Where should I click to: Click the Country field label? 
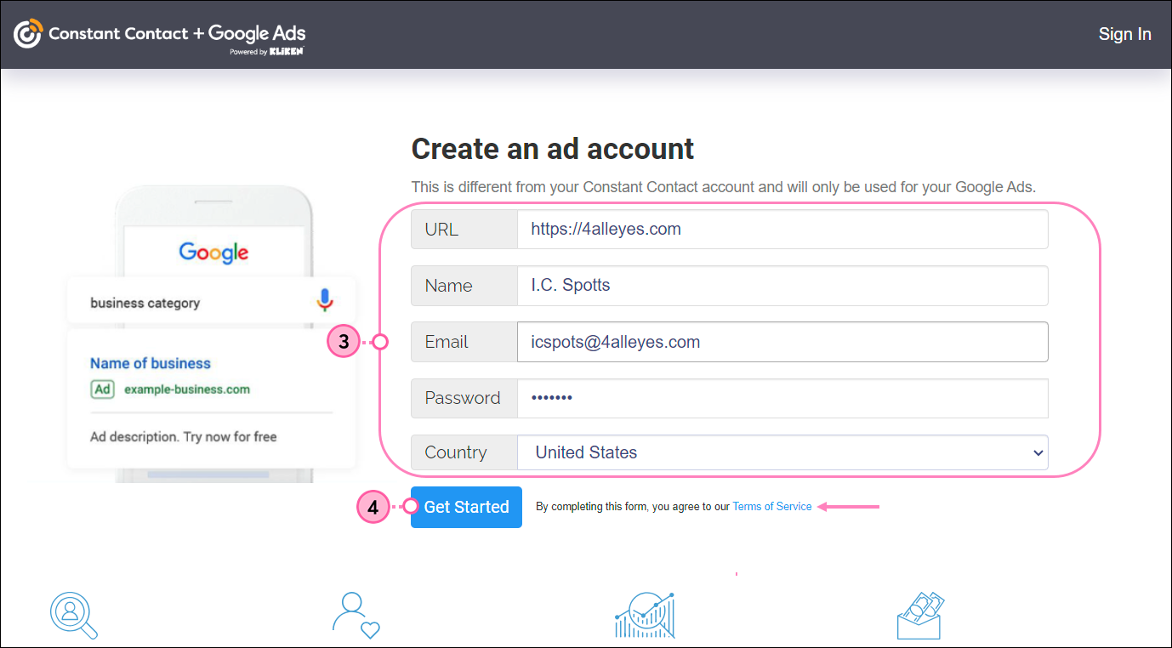tap(464, 452)
